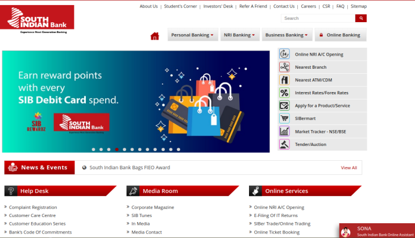Screen dimensions: 415x238
Task: Open Corporate Magazine link
Action: (x=153, y=207)
